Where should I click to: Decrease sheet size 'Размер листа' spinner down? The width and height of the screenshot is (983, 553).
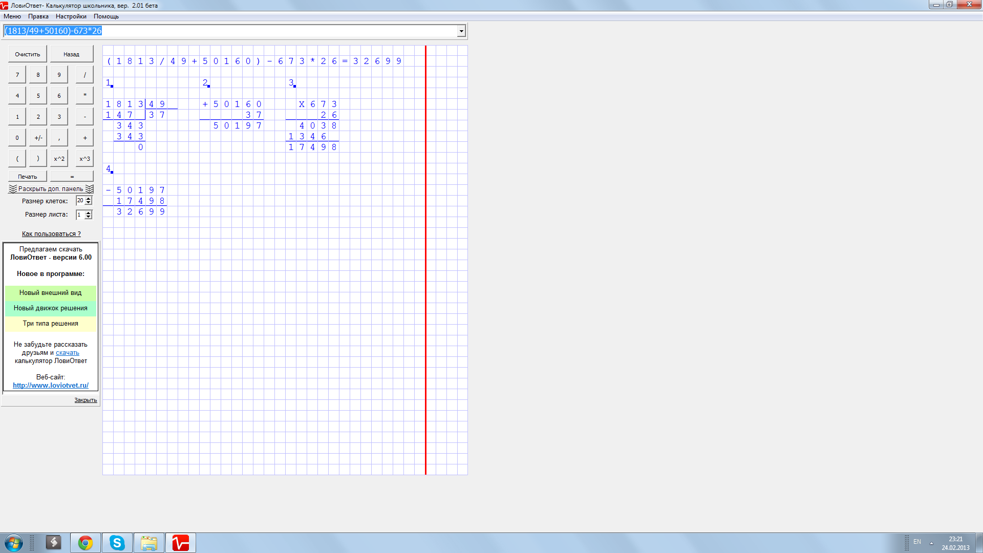89,217
